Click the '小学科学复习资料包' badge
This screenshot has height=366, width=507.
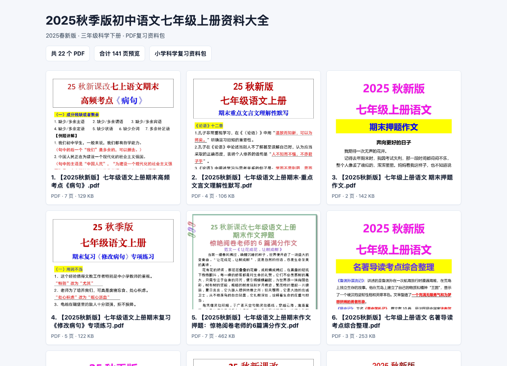point(180,53)
